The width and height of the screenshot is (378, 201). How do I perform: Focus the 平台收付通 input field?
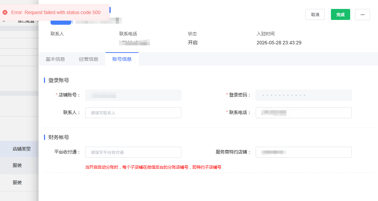coord(133,152)
